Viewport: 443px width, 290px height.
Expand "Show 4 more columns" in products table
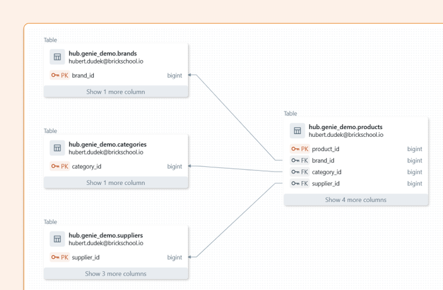coord(356,200)
